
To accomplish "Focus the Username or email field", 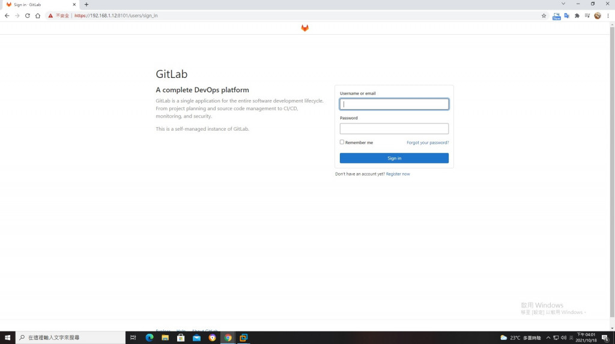I will (x=394, y=104).
